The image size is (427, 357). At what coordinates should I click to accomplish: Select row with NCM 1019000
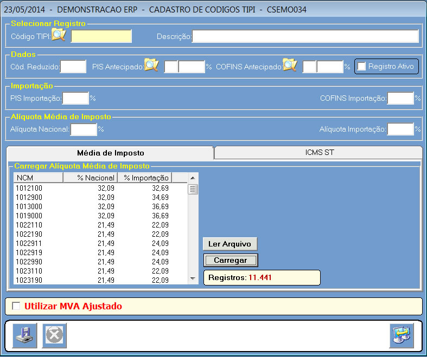100,216
